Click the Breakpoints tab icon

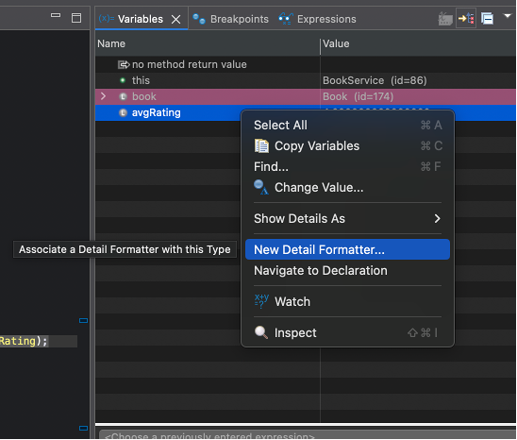199,19
